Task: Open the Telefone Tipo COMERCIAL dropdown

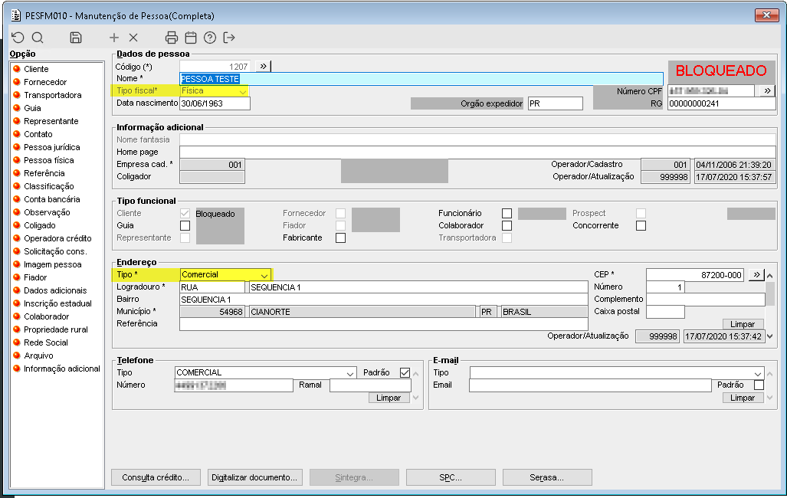Action: pos(350,373)
